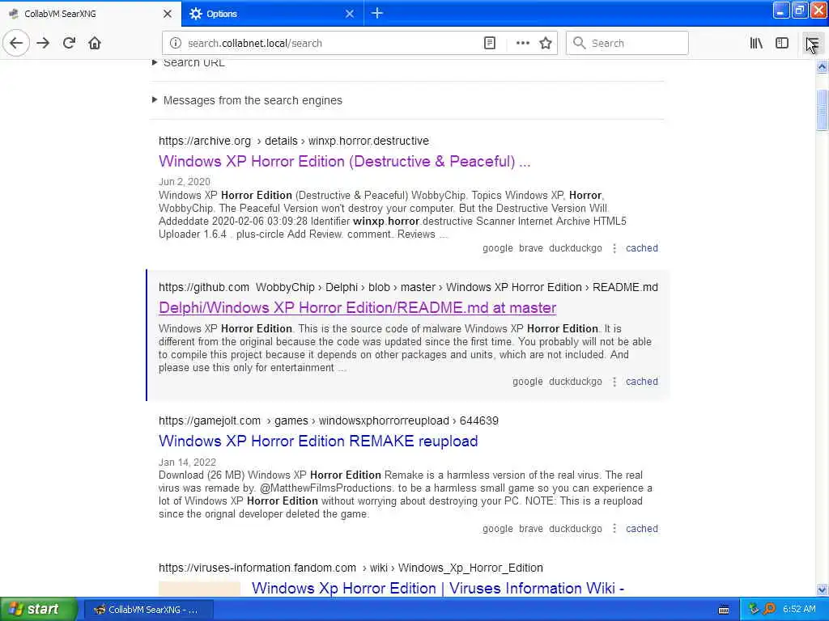Image resolution: width=829 pixels, height=621 pixels.
Task: Open Windows XP Horror Edition REMAKE reupload result
Action: pos(318,441)
